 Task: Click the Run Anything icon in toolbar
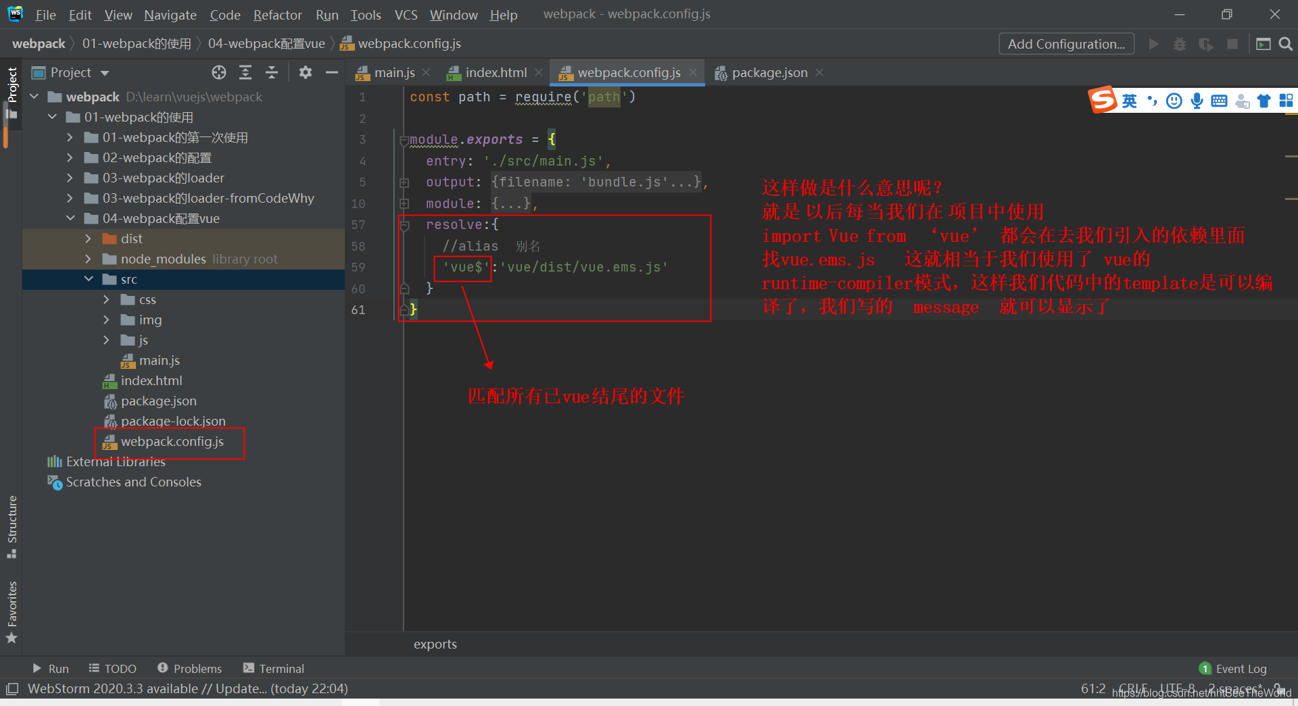pos(1263,44)
